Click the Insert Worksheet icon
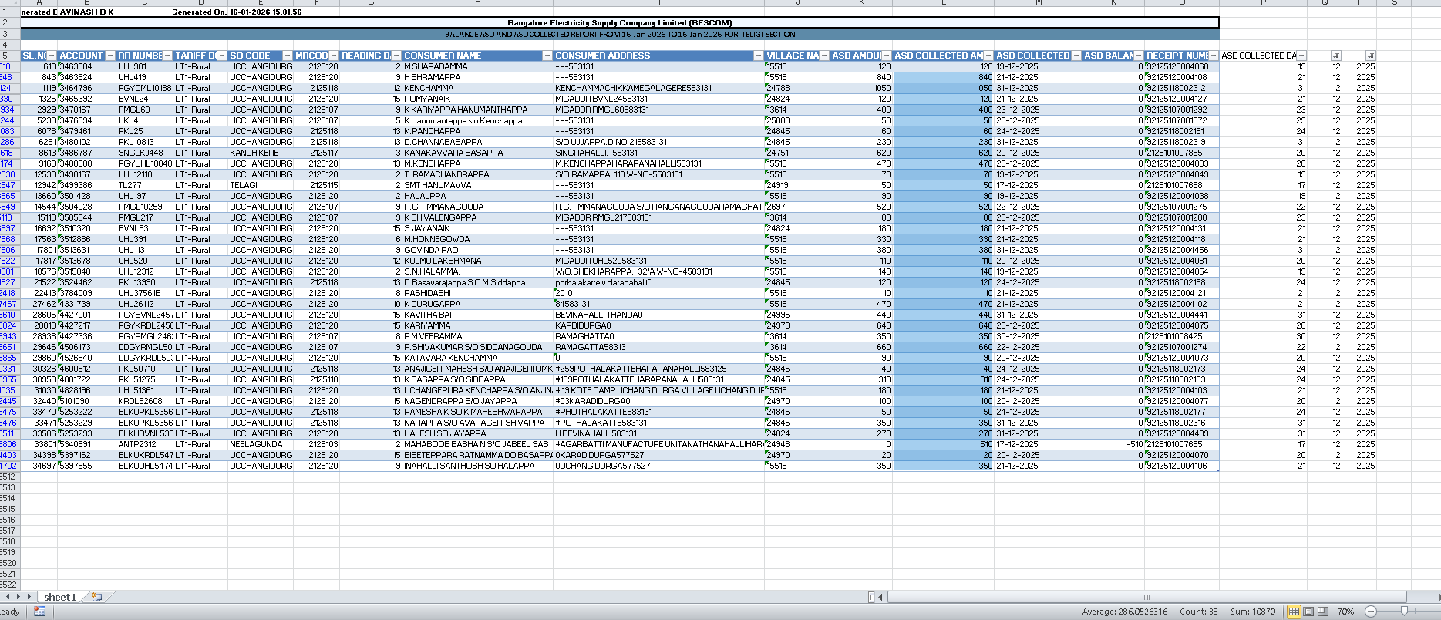Image resolution: width=1441 pixels, height=620 pixels. [96, 597]
